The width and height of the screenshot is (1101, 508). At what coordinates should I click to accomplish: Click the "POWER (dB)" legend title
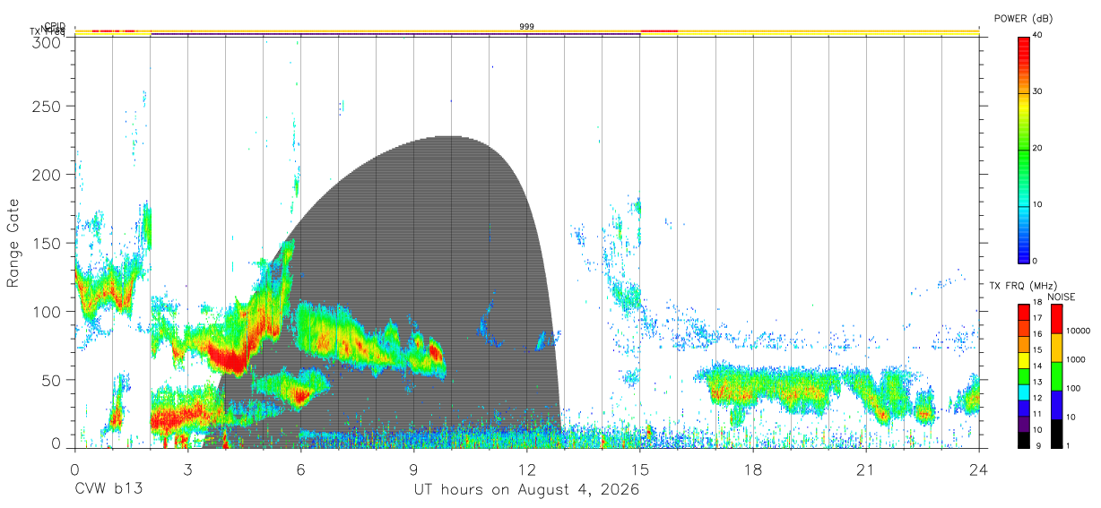[1023, 18]
